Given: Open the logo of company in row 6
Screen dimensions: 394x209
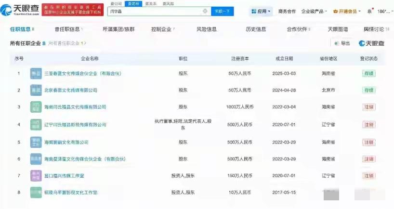Looking at the screenshot, I should (36, 159).
